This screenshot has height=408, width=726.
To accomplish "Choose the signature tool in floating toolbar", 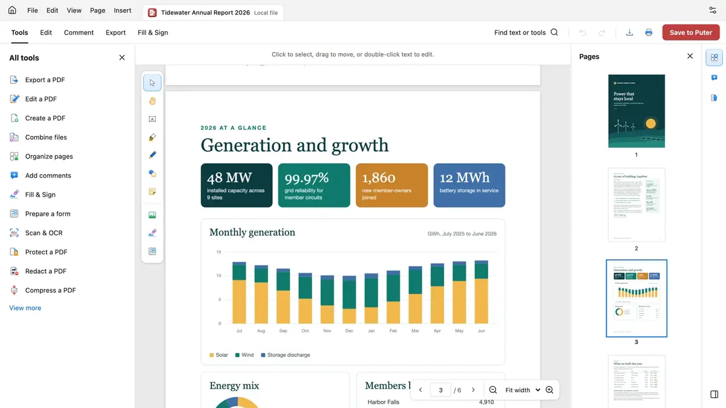I will tap(152, 233).
